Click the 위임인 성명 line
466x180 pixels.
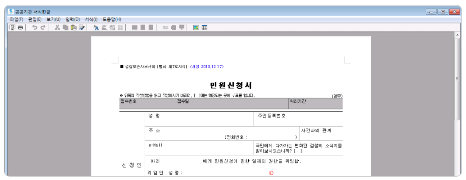click(165, 173)
